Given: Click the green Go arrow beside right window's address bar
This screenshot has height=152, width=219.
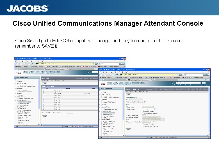Looking at the screenshot, I should click(x=181, y=75).
